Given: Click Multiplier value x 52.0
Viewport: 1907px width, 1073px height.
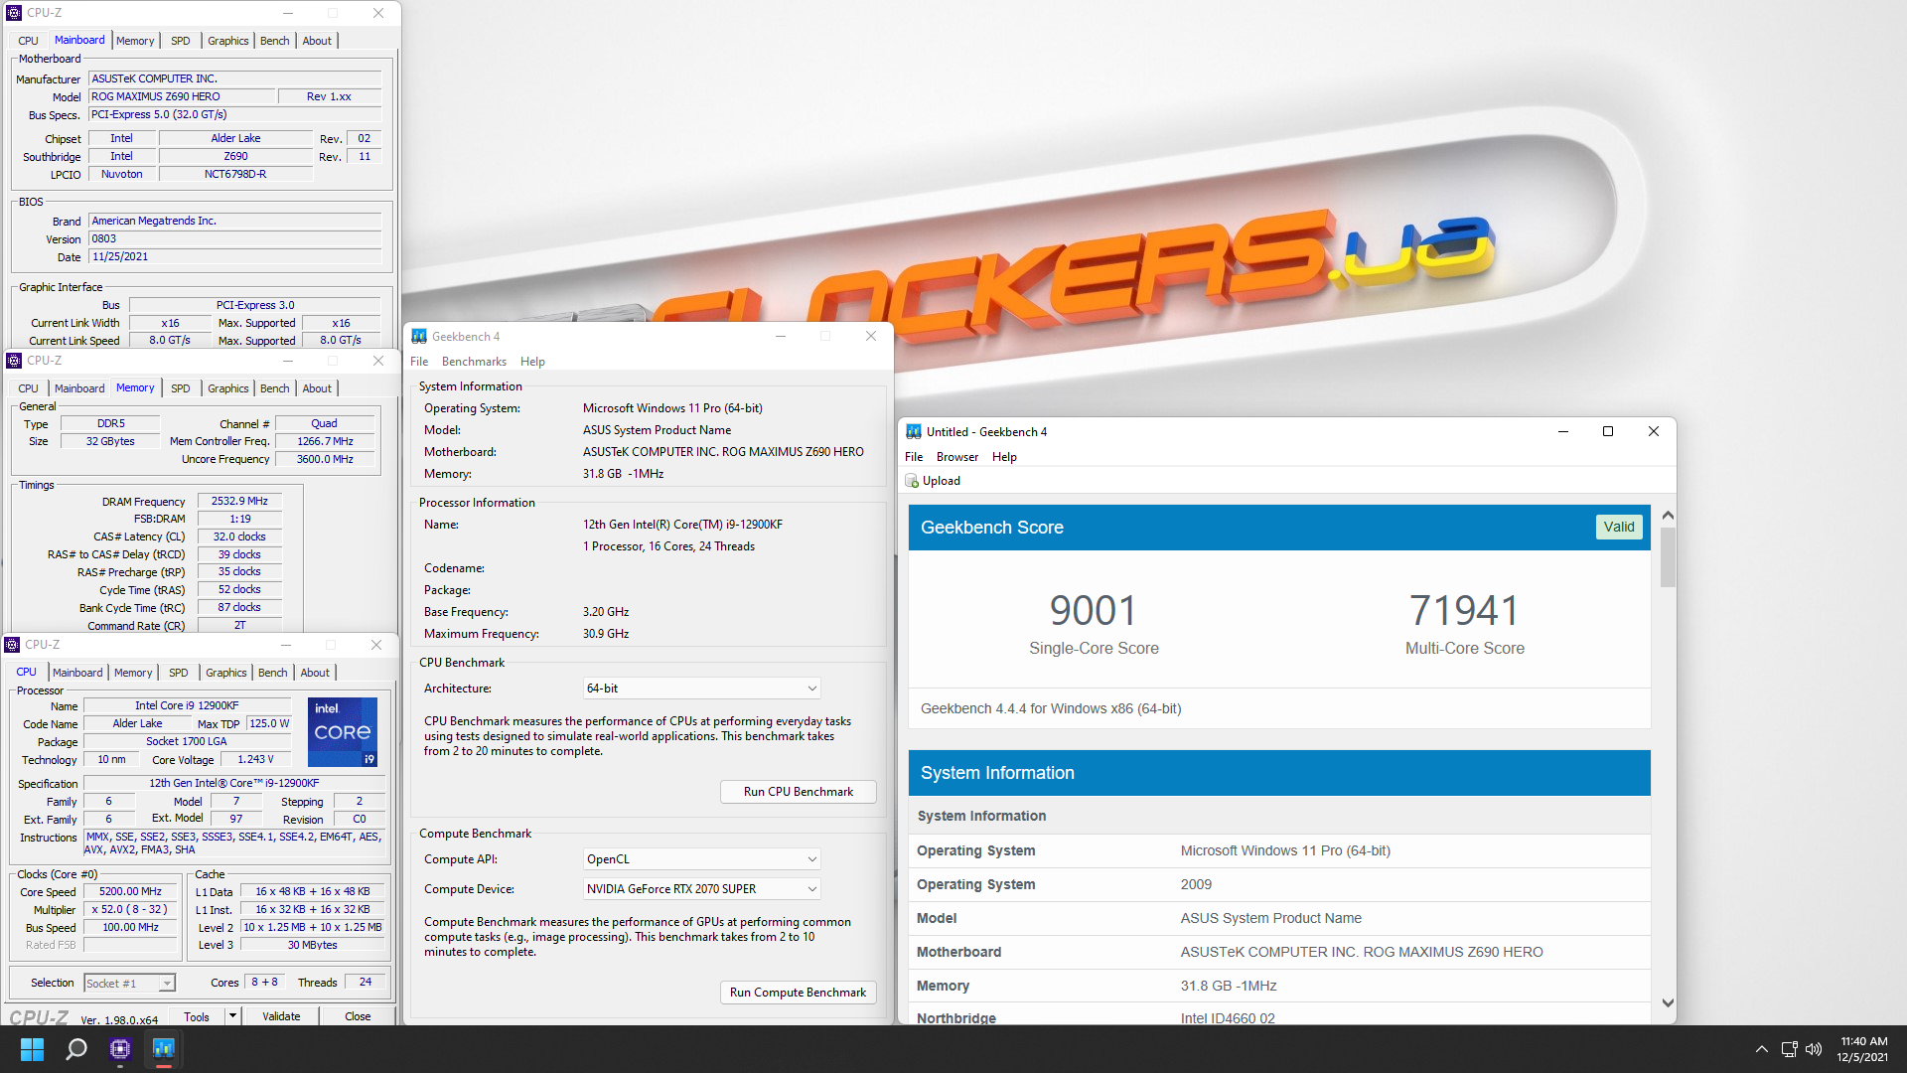Looking at the screenshot, I should pos(130,910).
